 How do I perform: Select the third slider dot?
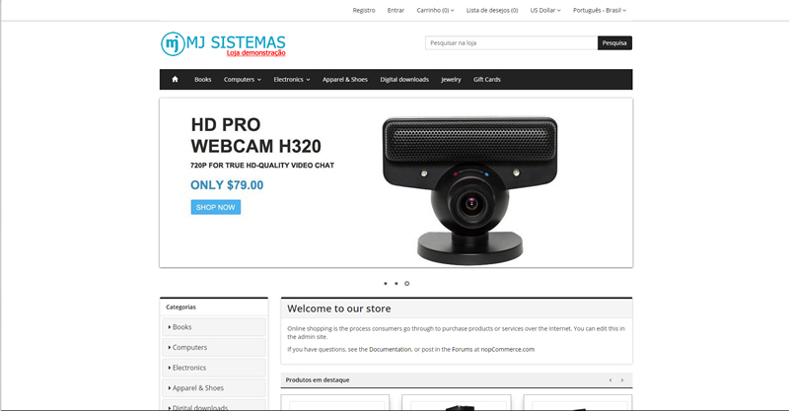coord(406,283)
